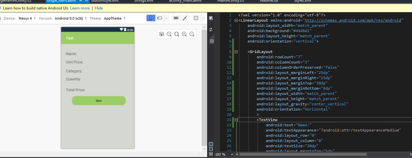Click the Learn more link
Viewport: 412px width, 158px height.
80,8
